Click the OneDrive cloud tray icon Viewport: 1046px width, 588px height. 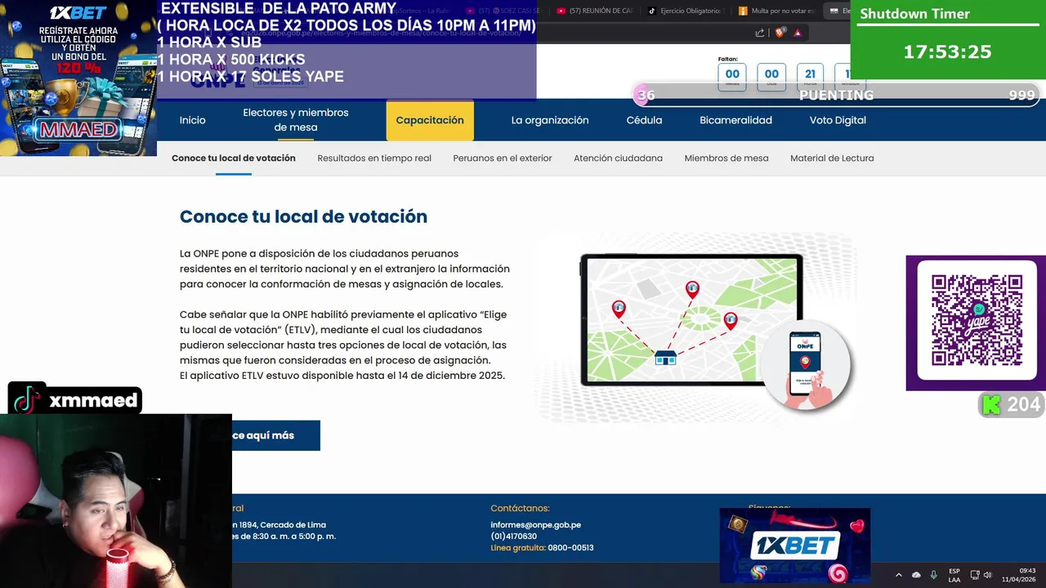tap(916, 575)
